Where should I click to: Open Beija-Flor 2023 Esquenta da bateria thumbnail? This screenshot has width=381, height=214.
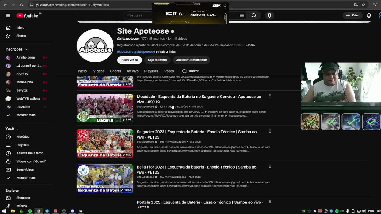[x=105, y=179]
